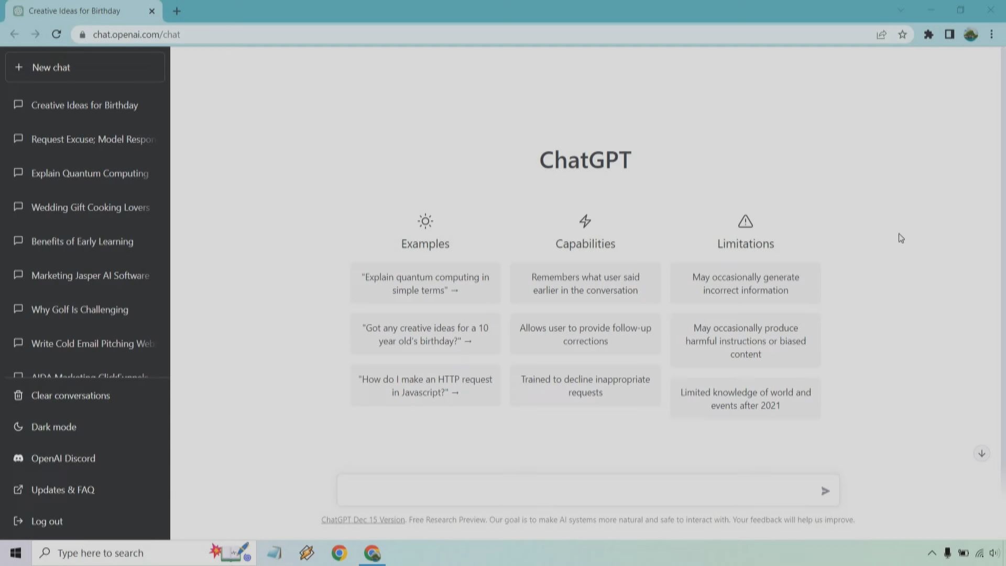Open Updates & FAQ external link
Screen dimensions: 1006x566
click(62, 490)
